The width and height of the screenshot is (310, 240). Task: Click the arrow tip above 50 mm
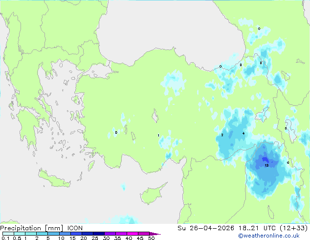(155, 234)
